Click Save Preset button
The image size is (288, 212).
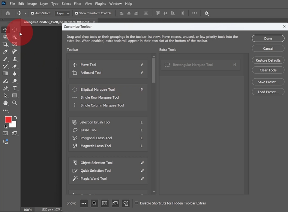pyautogui.click(x=268, y=82)
